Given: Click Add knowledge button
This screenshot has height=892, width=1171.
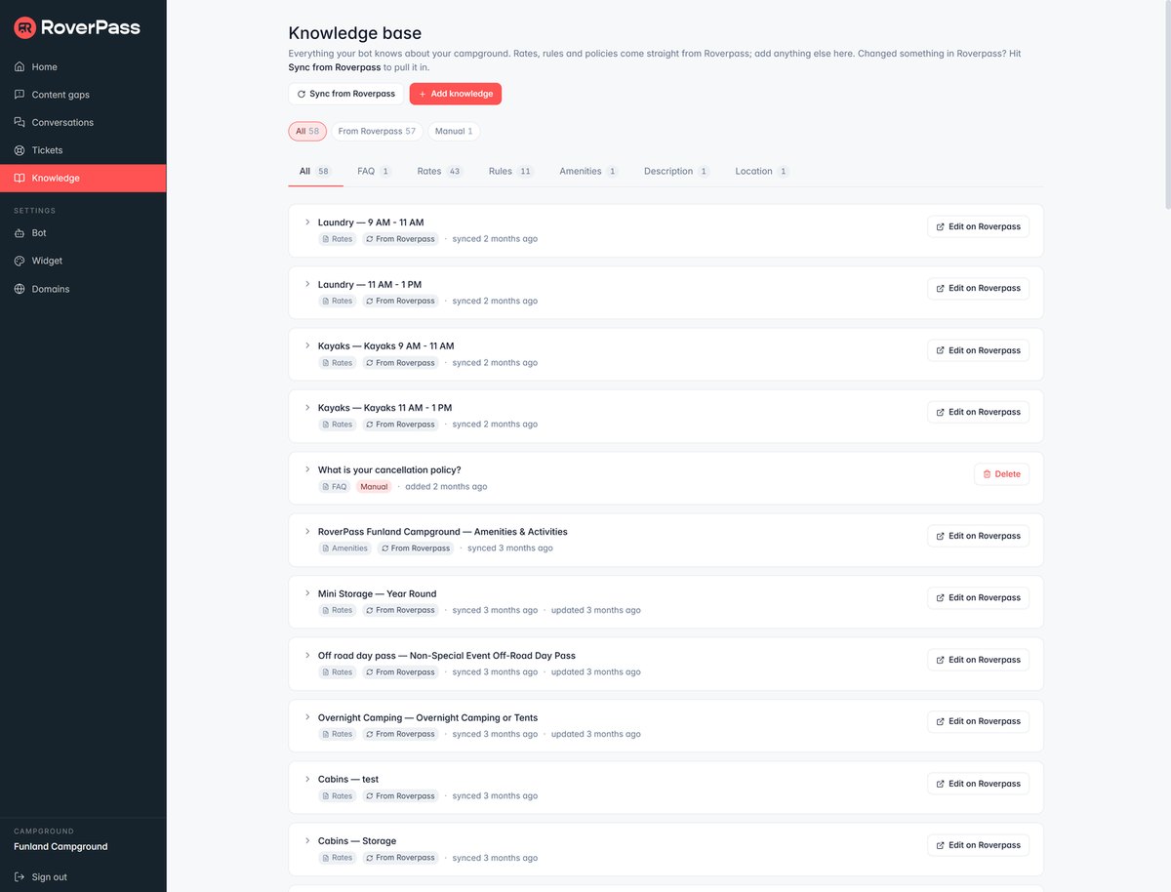Looking at the screenshot, I should [x=455, y=94].
